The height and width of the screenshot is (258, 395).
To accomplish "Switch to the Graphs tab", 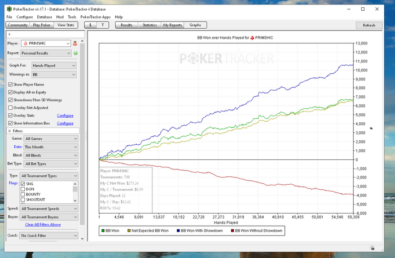I will (195, 25).
